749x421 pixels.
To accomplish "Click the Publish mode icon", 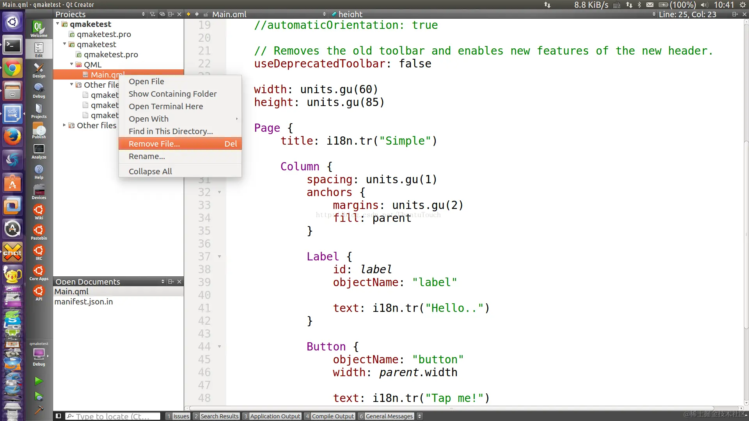I will coord(39,131).
